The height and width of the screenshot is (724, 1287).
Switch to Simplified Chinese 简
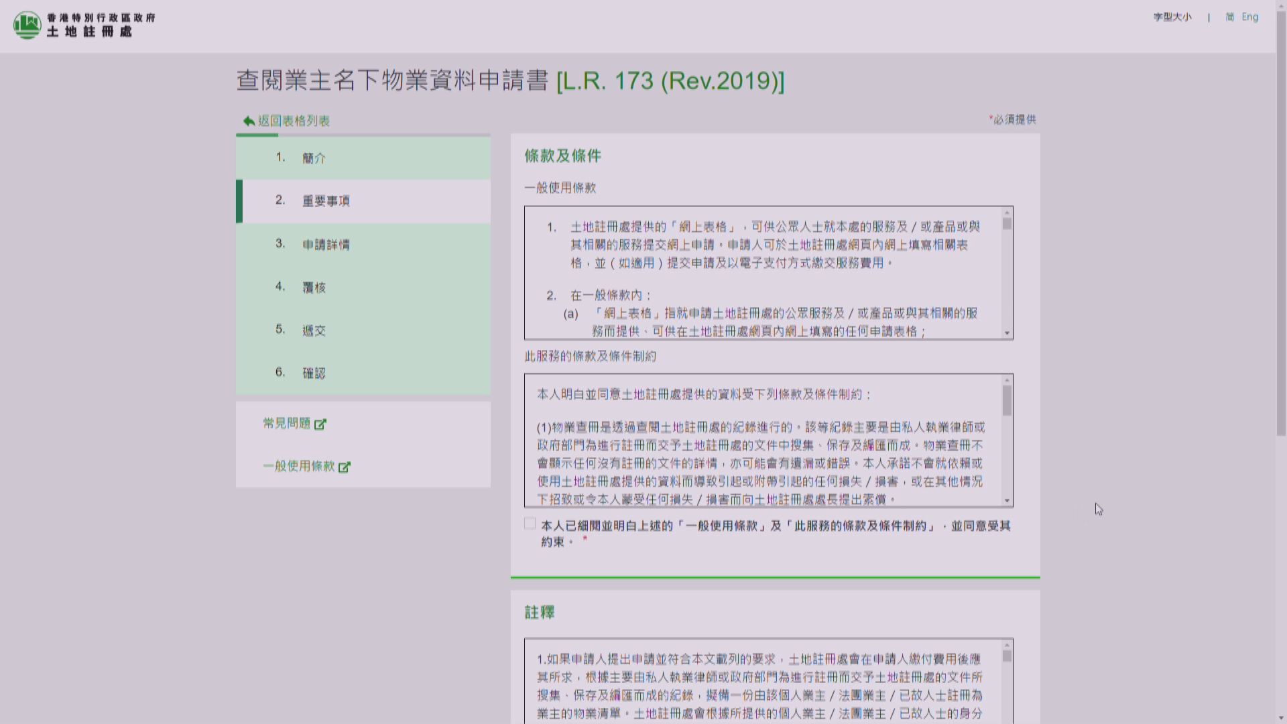tap(1230, 17)
